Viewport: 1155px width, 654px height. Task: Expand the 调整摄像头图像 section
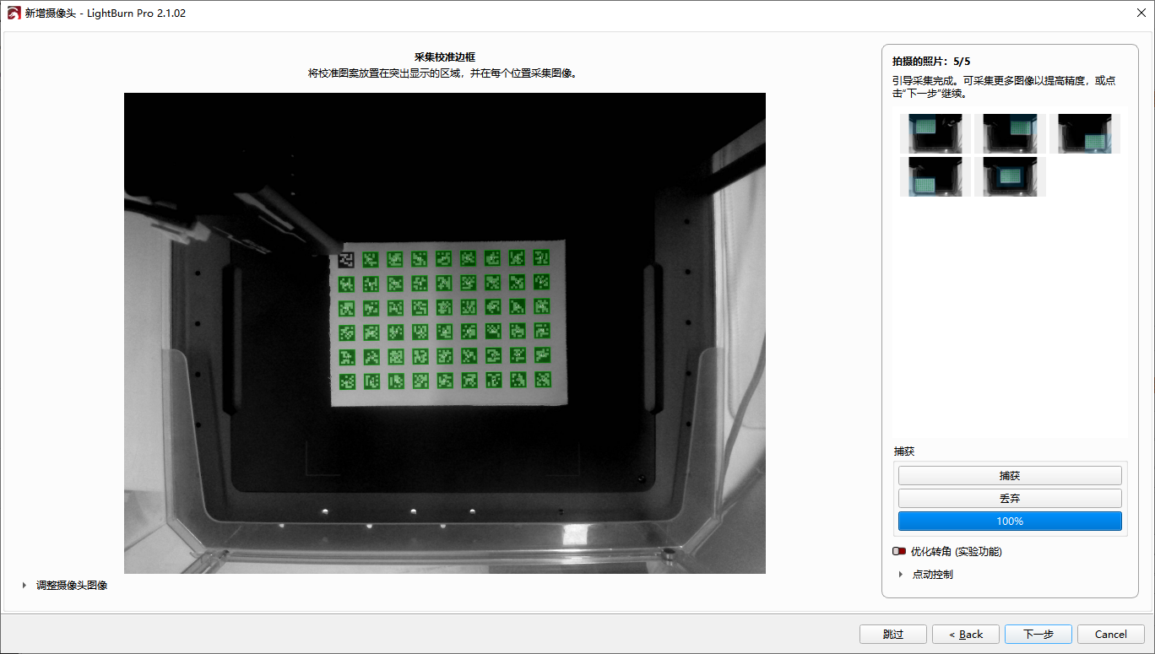click(24, 586)
